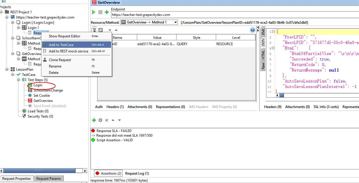Image resolution: width=359 pixels, height=183 pixels.
Task: Configure selected assertion with gear icon
Action: 100,120
